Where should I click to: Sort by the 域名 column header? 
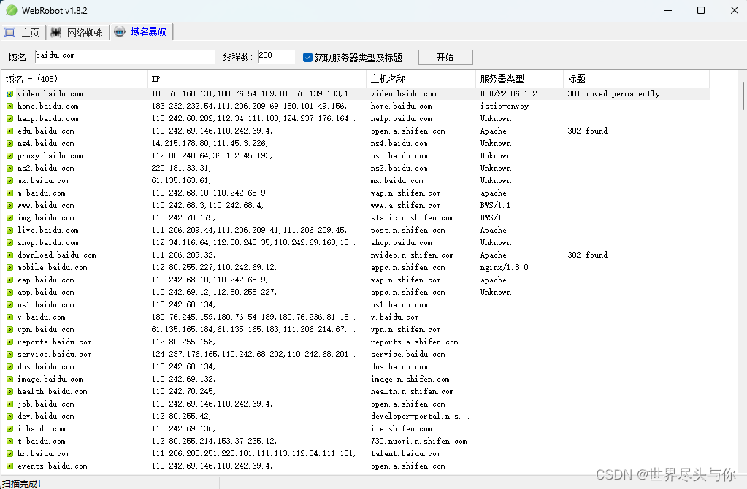(74, 79)
